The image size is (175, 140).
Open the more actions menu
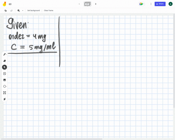pos(151,4)
